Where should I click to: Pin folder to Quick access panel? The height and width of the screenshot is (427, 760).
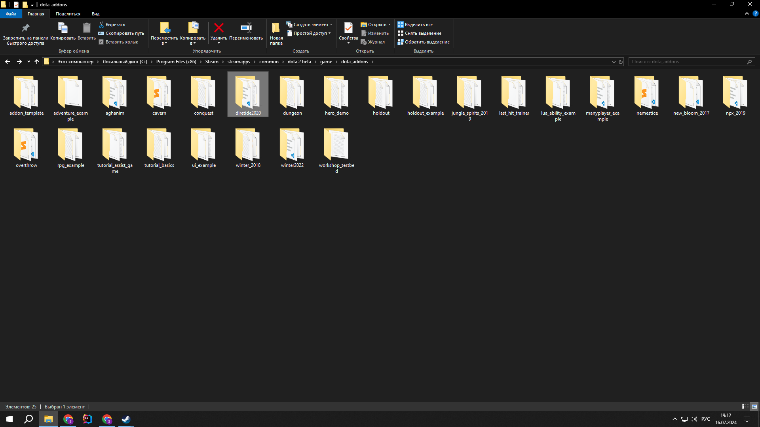click(x=25, y=34)
